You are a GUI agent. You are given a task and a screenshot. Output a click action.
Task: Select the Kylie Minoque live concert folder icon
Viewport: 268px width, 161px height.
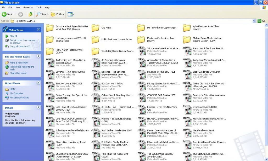187,28
